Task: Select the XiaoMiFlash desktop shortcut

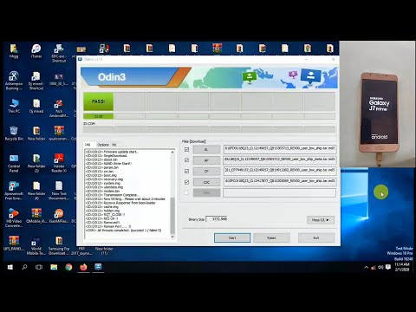Action: (59, 216)
